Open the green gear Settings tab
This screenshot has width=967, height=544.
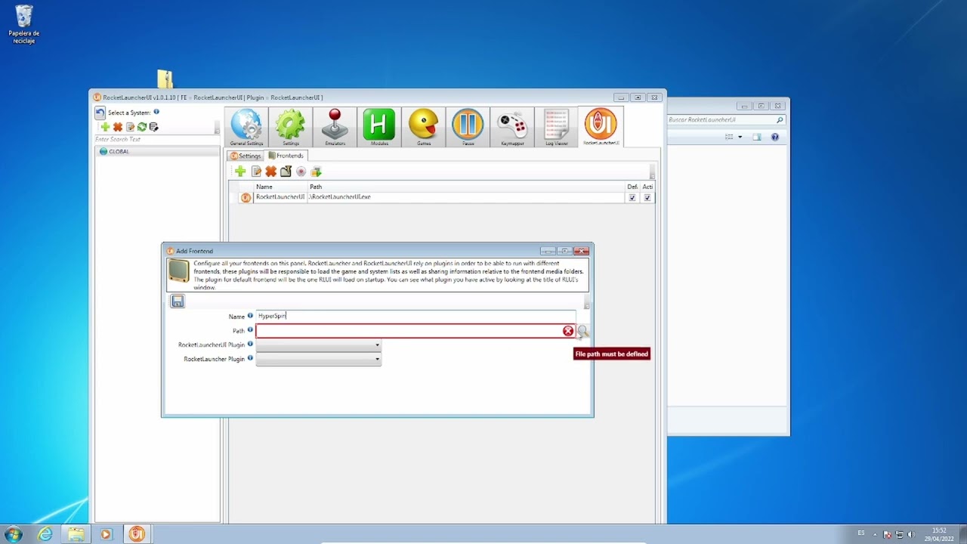pos(290,127)
